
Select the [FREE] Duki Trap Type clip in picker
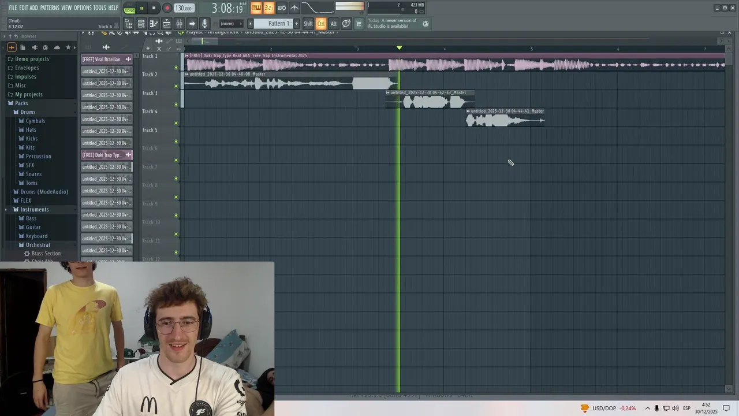click(x=107, y=155)
